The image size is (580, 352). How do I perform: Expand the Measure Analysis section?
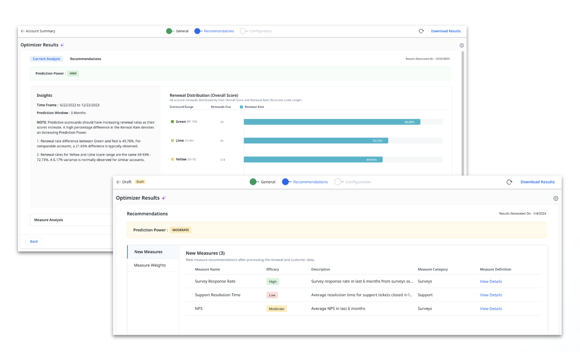click(x=49, y=220)
